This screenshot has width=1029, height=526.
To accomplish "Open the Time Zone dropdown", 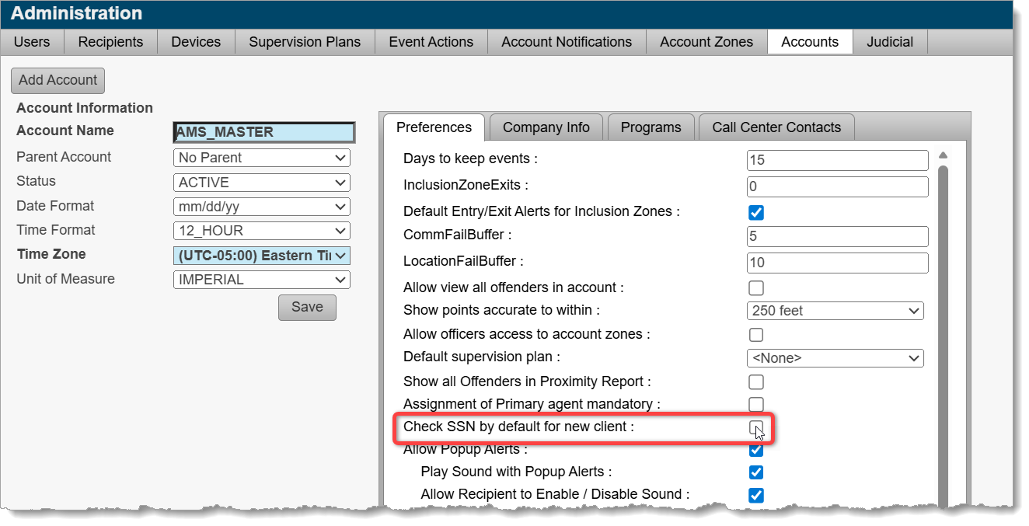I will [x=262, y=256].
